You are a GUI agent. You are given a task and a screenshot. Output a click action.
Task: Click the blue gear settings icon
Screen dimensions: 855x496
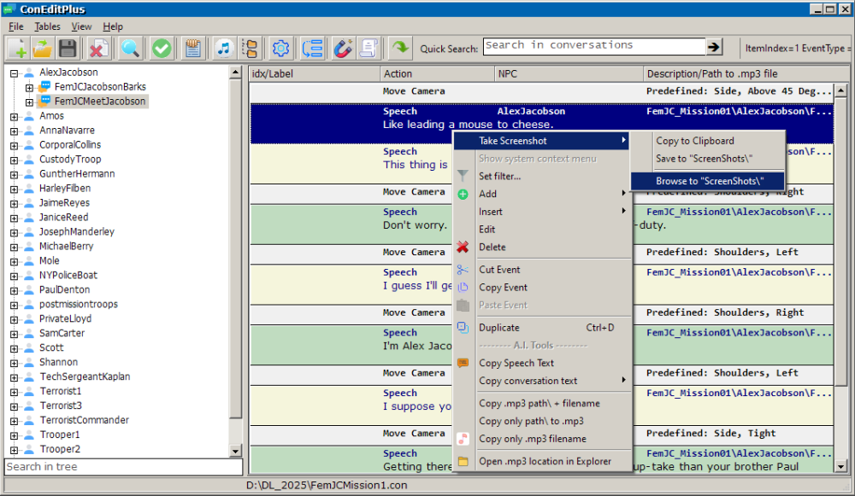[x=280, y=49]
